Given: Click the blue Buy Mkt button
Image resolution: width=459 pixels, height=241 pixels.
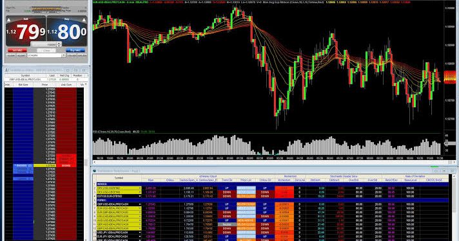Looking at the screenshot, I should (x=75, y=51).
